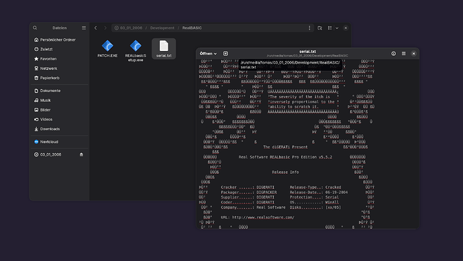Click RealBASIC in the path bar
Viewport: 463px width, 261px height.
(x=192, y=28)
